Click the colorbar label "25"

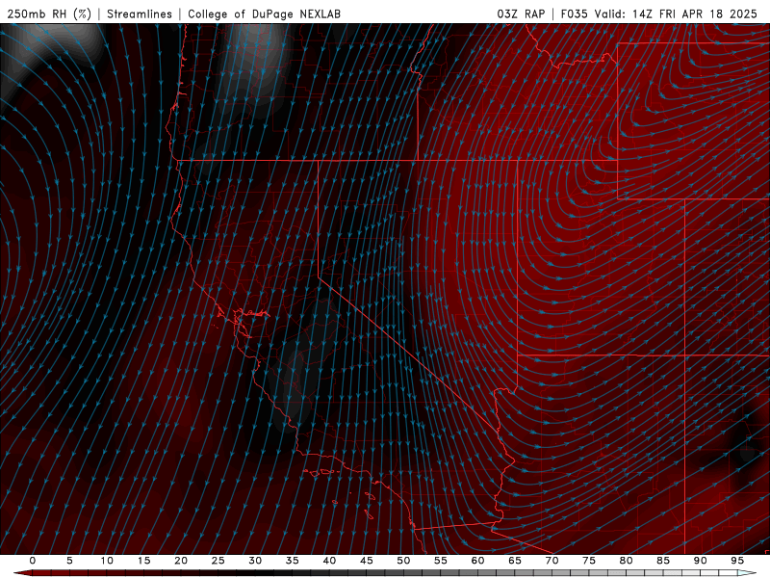(218, 561)
